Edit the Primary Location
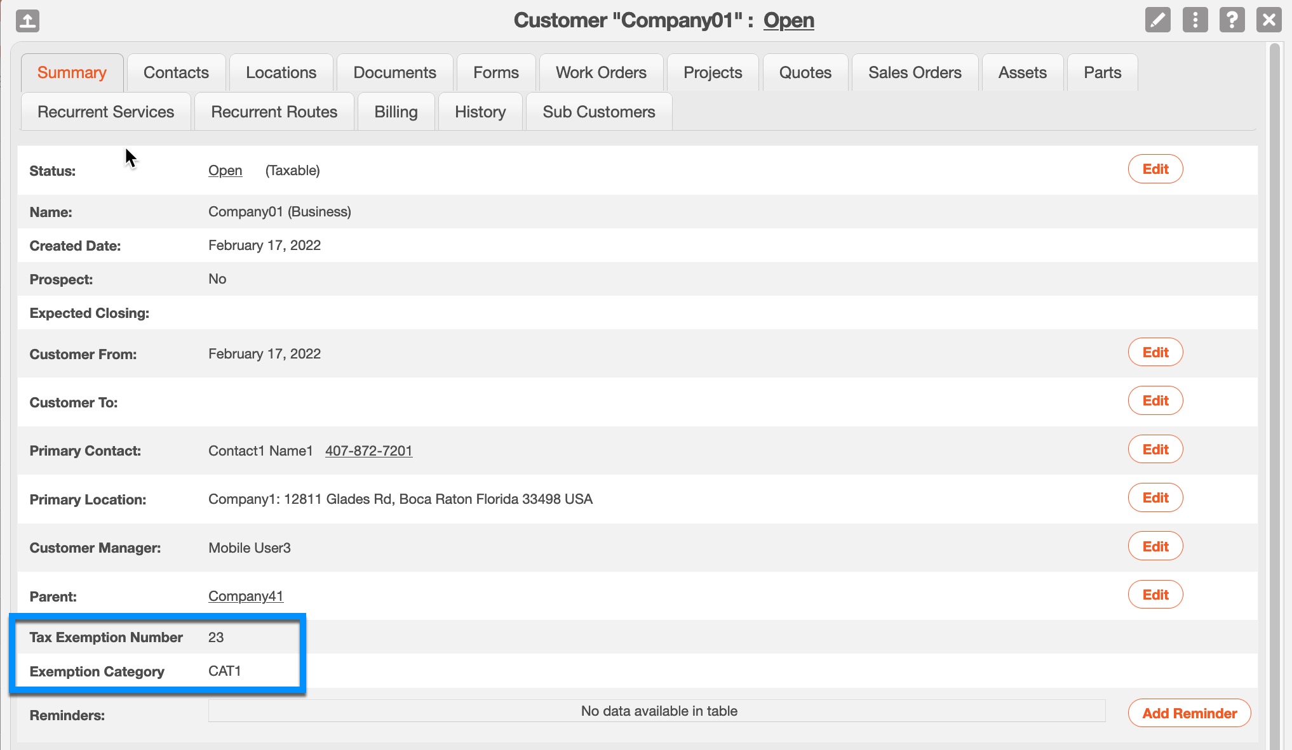Viewport: 1292px width, 750px height. coord(1155,497)
